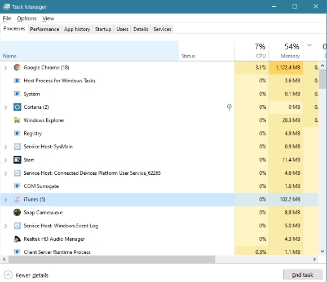Select the Host Process for Windows Tasks name

point(59,81)
